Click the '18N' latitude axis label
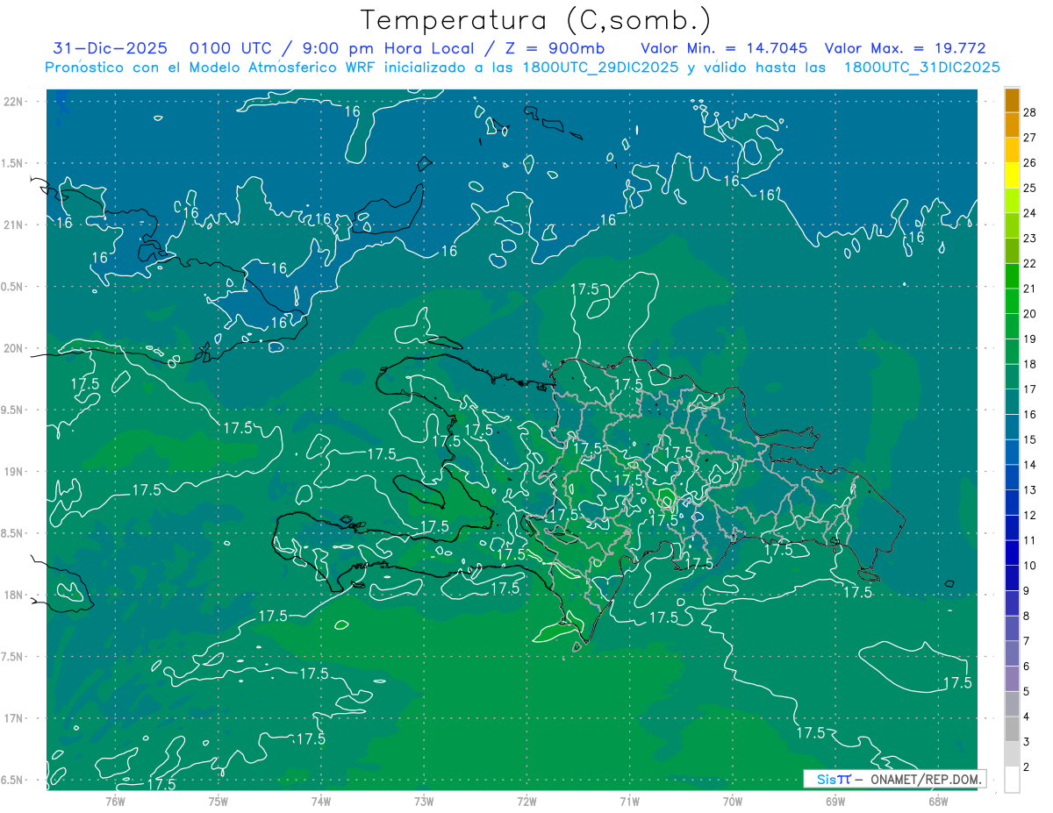 [13, 595]
